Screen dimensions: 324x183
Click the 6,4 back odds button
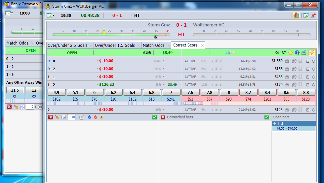point(133,93)
